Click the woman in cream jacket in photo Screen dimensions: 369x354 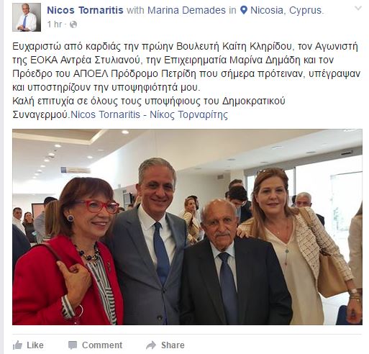tap(300, 247)
